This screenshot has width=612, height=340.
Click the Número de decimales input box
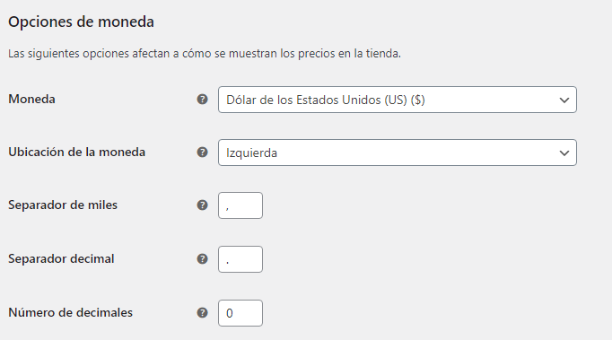tap(240, 313)
